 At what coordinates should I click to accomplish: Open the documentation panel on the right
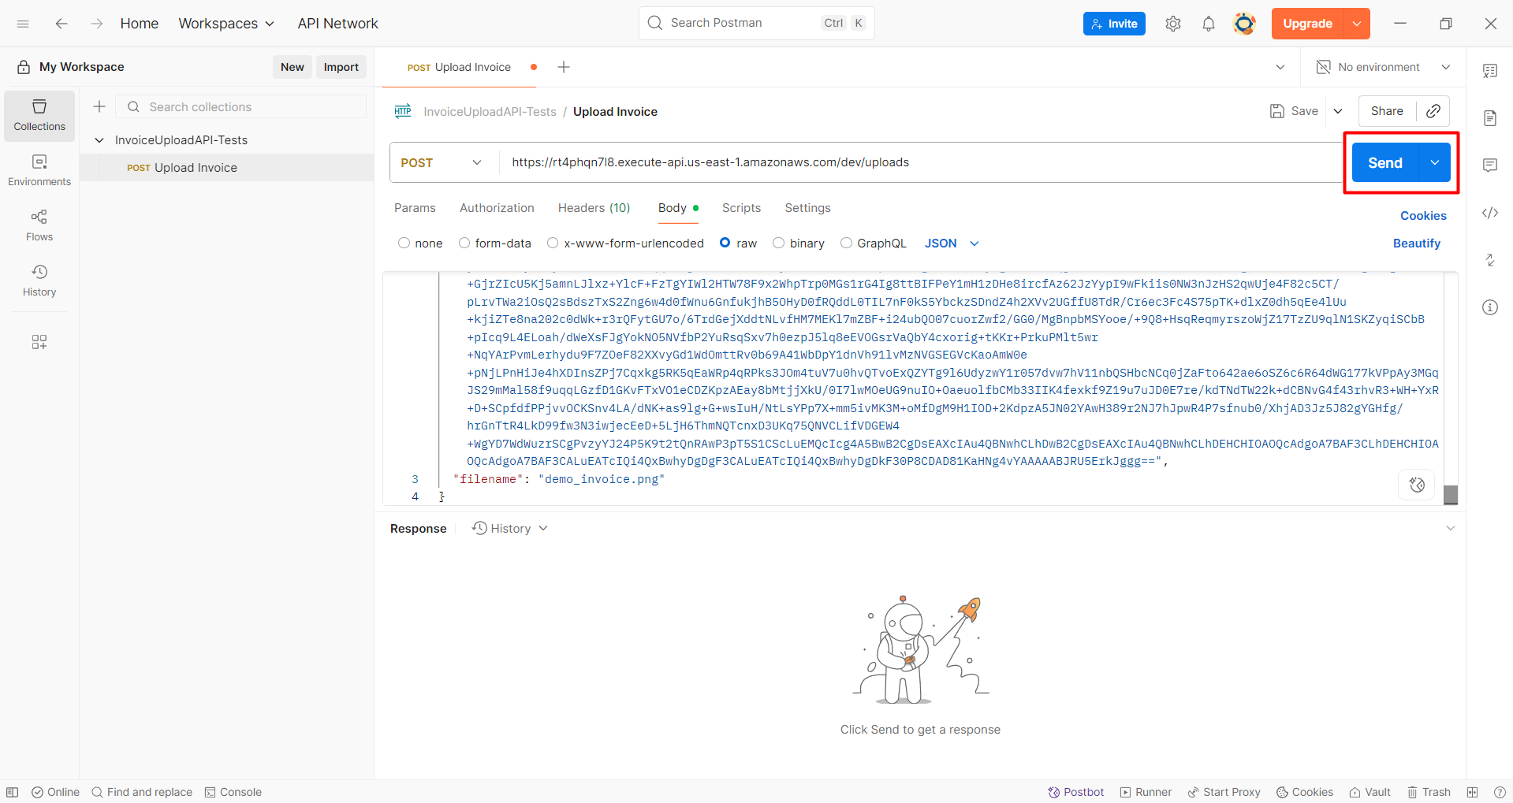pyautogui.click(x=1490, y=117)
